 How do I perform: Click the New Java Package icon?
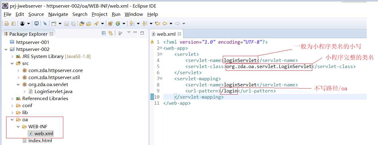click(111, 24)
